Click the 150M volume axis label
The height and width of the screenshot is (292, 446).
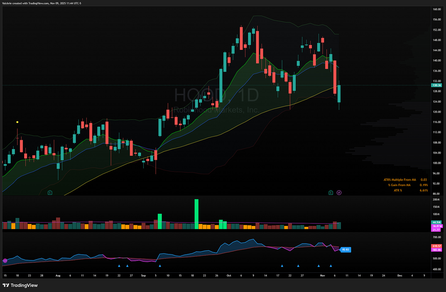(x=436, y=207)
